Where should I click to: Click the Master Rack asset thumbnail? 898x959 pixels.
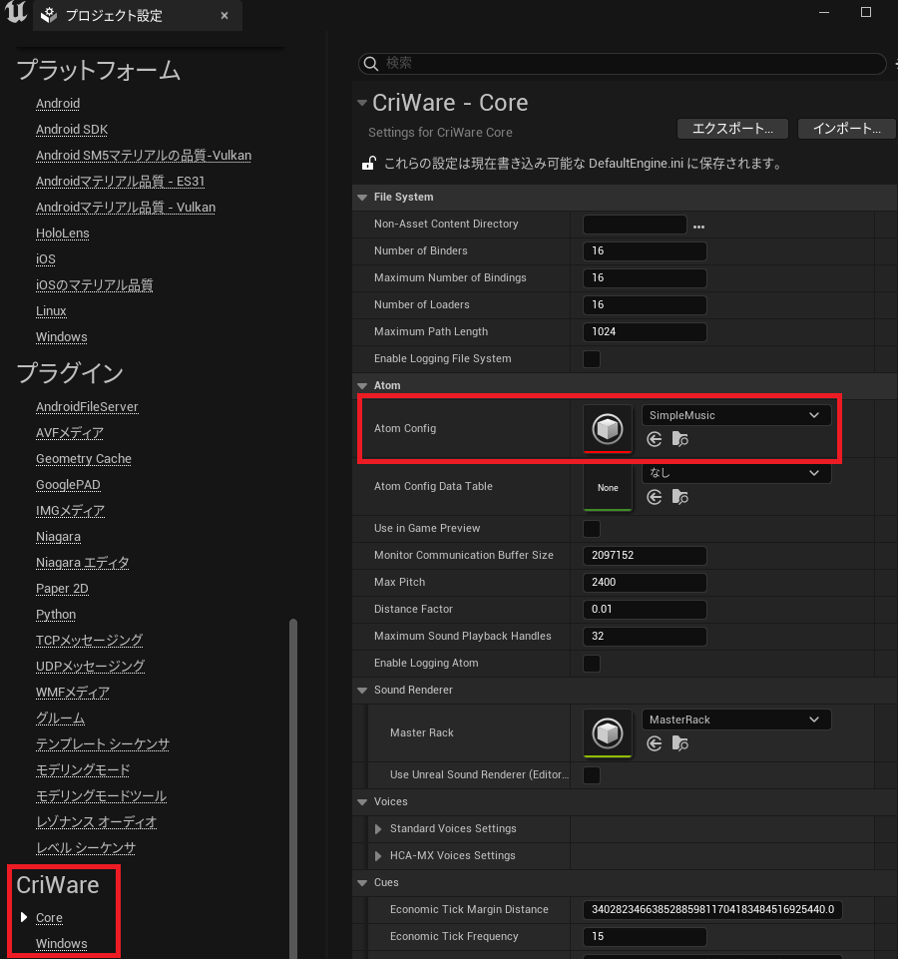(608, 732)
